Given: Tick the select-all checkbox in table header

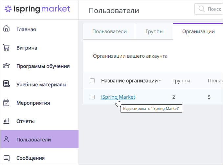Looking at the screenshot, I should tap(92, 81).
